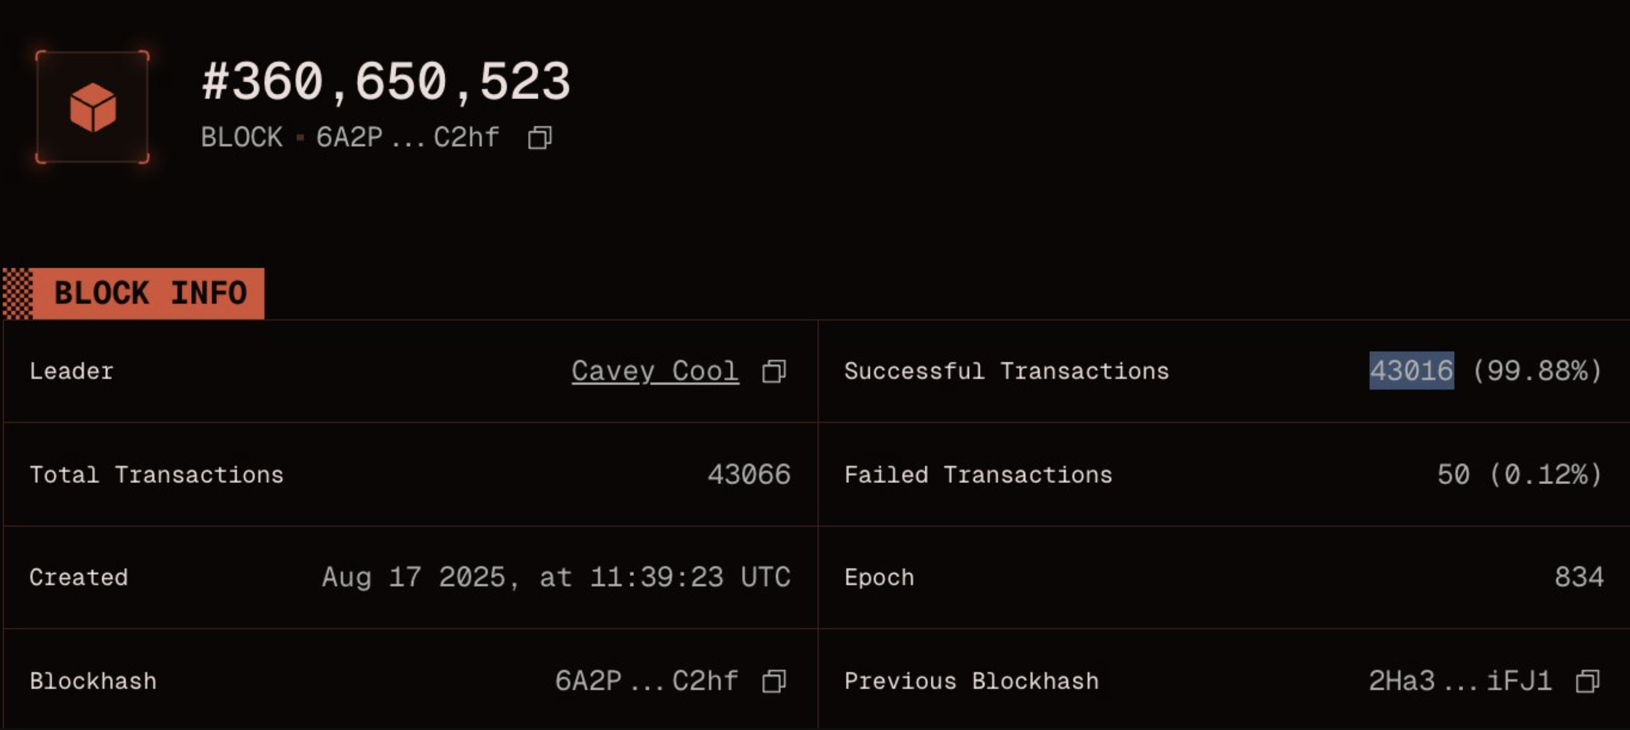
Task: Click the Total Transactions value 43066
Action: [x=749, y=474]
